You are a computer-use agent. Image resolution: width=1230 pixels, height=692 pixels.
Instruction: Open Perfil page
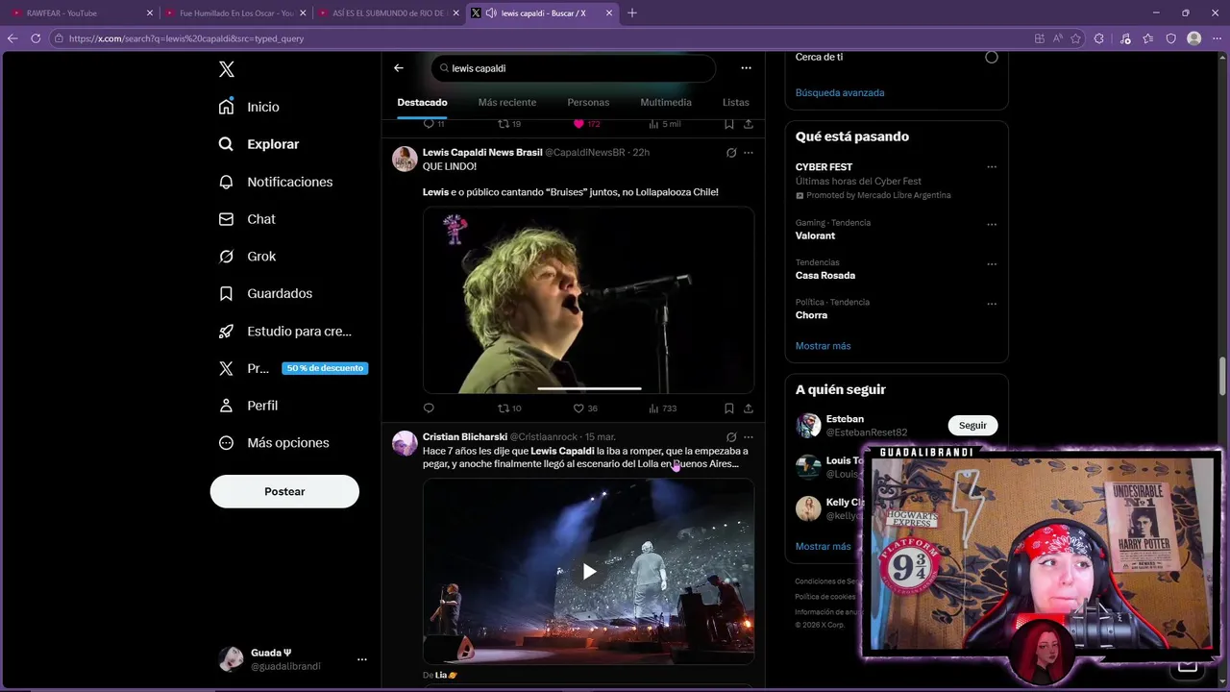pos(248,406)
